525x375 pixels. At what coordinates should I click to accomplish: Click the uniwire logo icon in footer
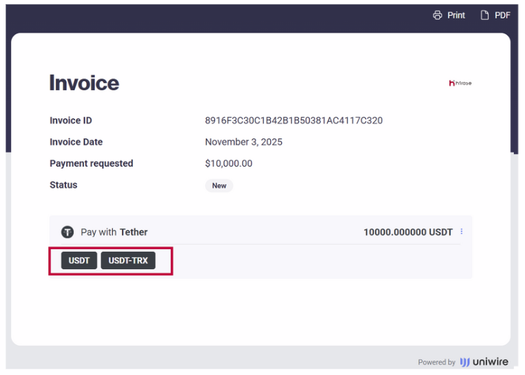click(465, 362)
